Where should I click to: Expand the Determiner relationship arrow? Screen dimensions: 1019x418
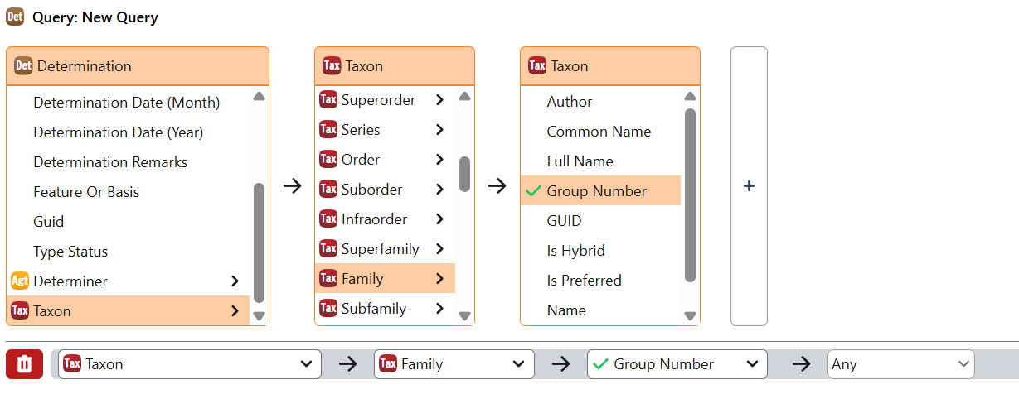click(x=235, y=281)
